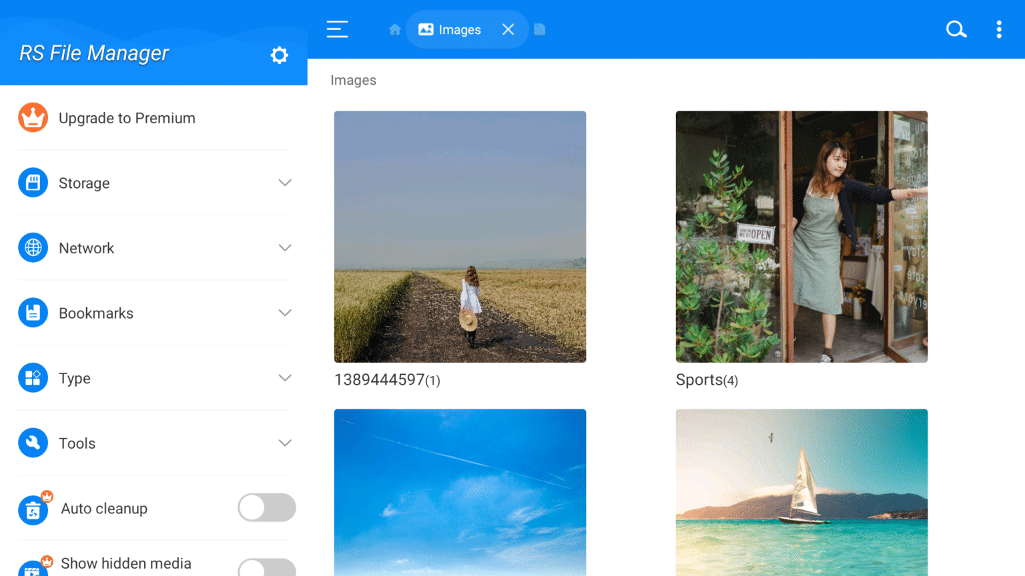
Task: Close the Images tab with the X
Action: 508,29
